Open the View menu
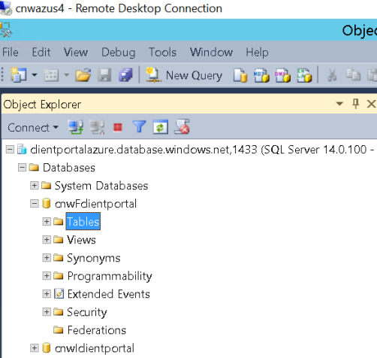Image resolution: width=377 pixels, height=358 pixels. (x=76, y=52)
